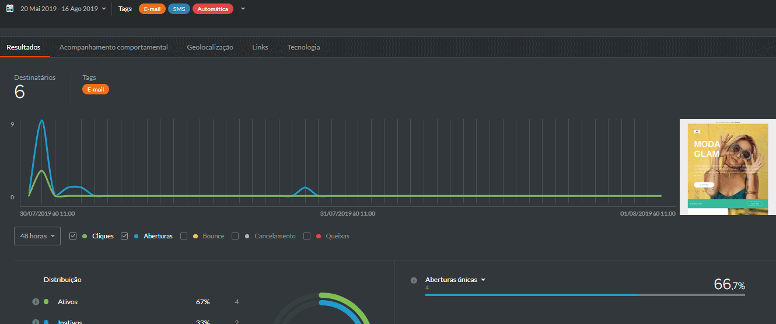
Task: Click the green Ativos legend dot
Action: [x=46, y=302]
